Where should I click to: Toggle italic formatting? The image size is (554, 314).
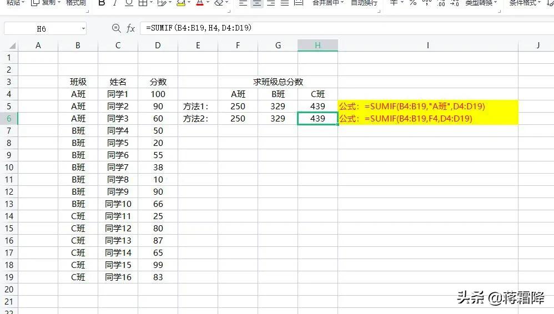tap(115, 3)
